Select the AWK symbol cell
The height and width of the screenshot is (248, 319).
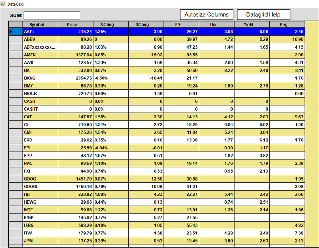click(x=40, y=63)
